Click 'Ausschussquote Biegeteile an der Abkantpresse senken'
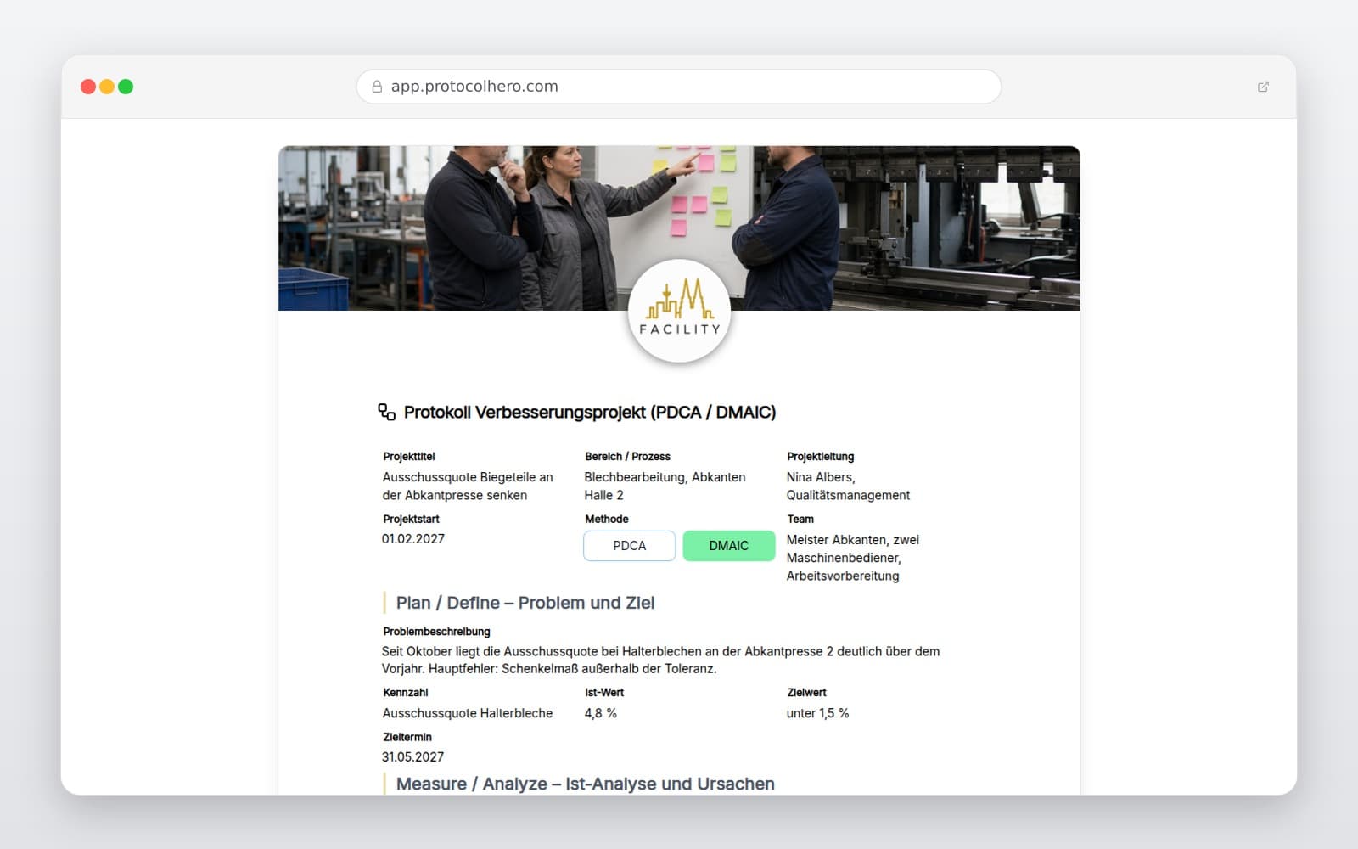1358x849 pixels. [x=468, y=486]
